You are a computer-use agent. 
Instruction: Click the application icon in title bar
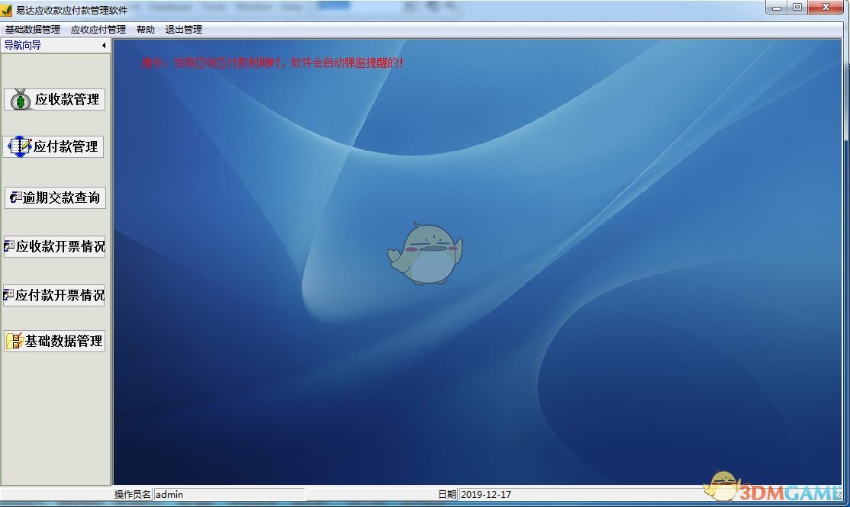pos(7,10)
